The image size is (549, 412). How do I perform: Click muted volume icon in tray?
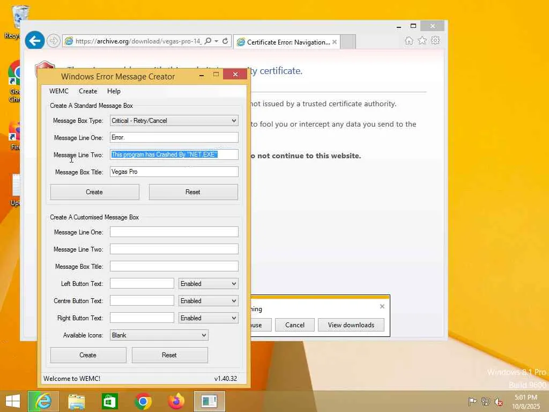point(498,402)
